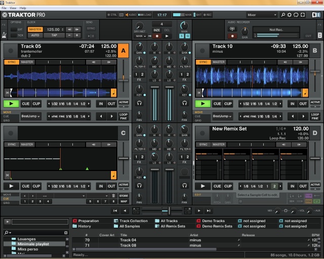Open the Mixer layout dropdown
This screenshot has height=259, width=324.
coord(262,15)
